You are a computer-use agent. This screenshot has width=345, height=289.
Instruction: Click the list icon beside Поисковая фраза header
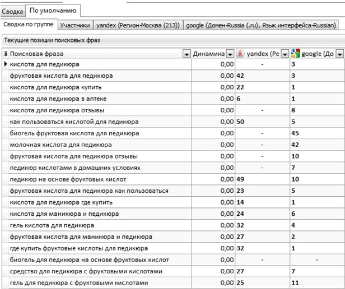pyautogui.click(x=6, y=54)
